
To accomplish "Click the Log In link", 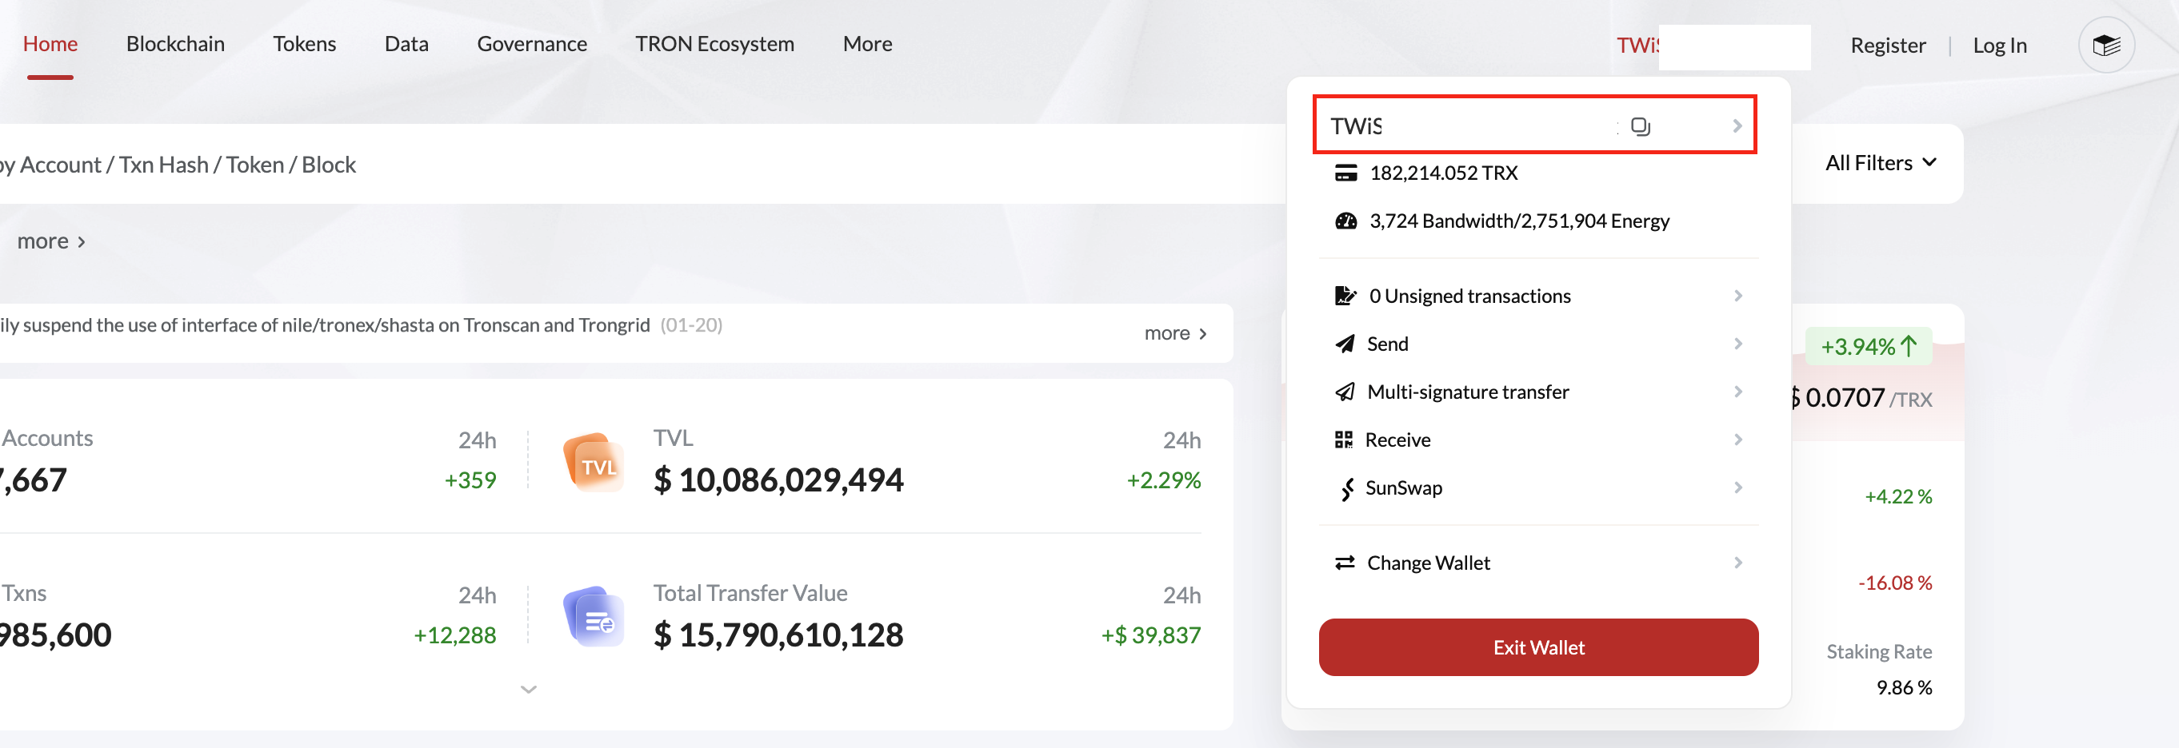I will pyautogui.click(x=2000, y=46).
